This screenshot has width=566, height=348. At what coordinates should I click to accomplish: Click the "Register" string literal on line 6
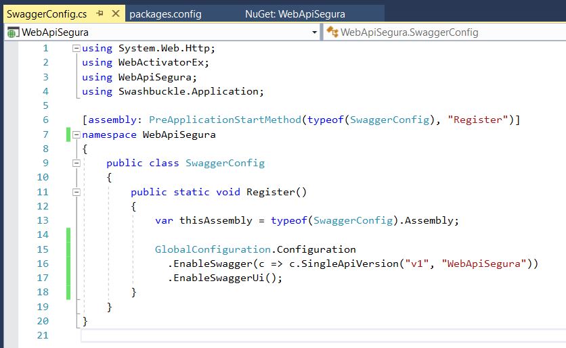tap(480, 120)
